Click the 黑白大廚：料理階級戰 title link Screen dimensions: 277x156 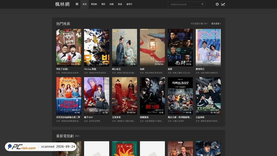pos(180,117)
